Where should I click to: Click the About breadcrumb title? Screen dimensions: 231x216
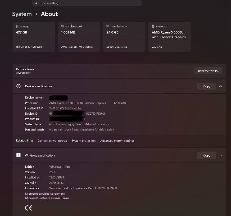click(49, 14)
